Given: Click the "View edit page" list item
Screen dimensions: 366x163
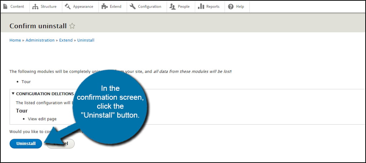Looking at the screenshot, I should coord(42,119).
